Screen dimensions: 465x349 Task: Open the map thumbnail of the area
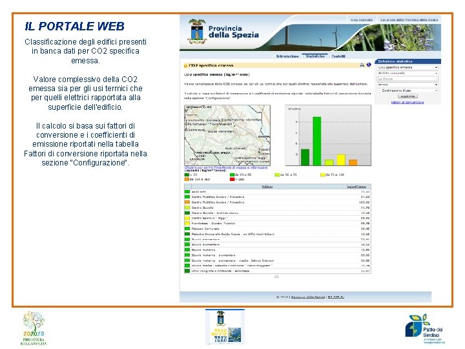(x=227, y=135)
